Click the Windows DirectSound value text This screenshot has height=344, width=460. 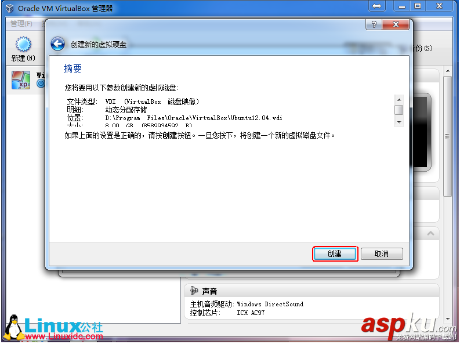pos(270,304)
